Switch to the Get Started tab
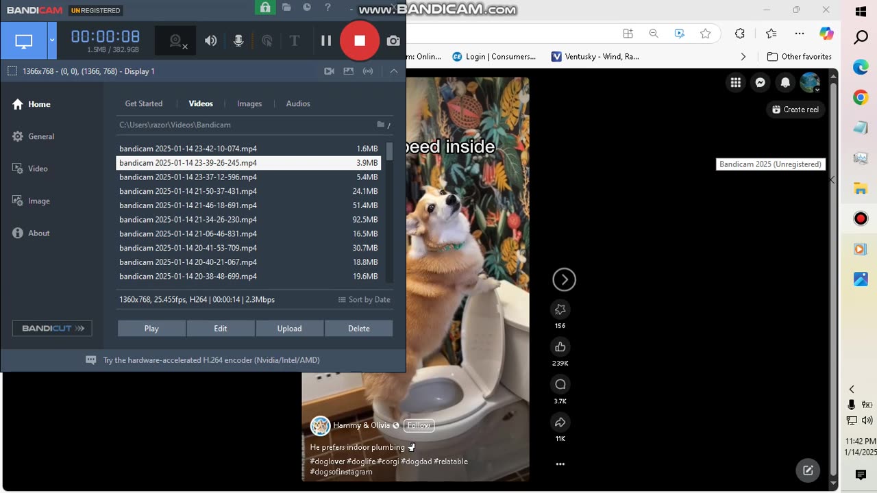The image size is (877, 493). point(144,103)
